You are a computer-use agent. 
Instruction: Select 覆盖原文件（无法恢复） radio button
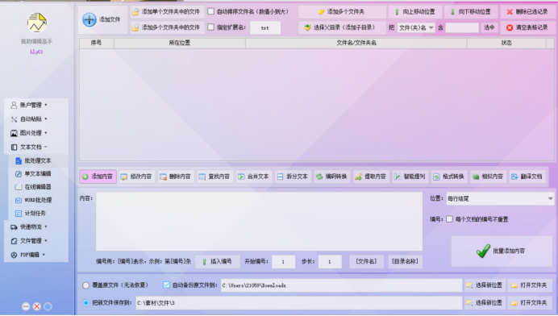pos(85,285)
